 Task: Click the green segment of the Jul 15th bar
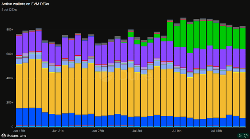click(216, 36)
